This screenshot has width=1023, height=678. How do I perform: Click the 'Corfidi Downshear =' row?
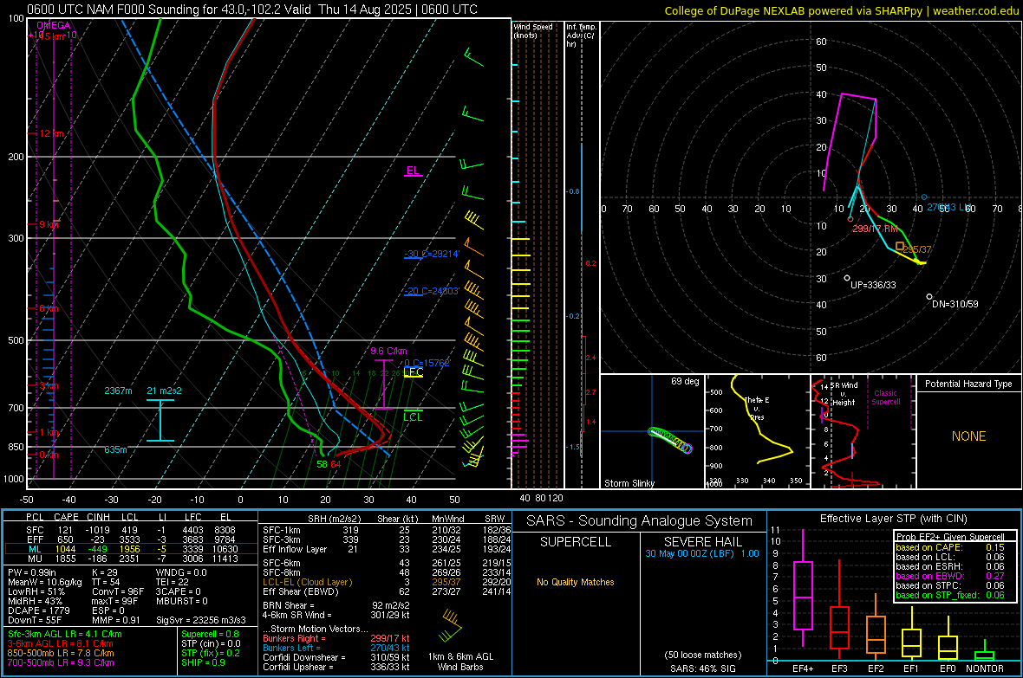(x=336, y=657)
